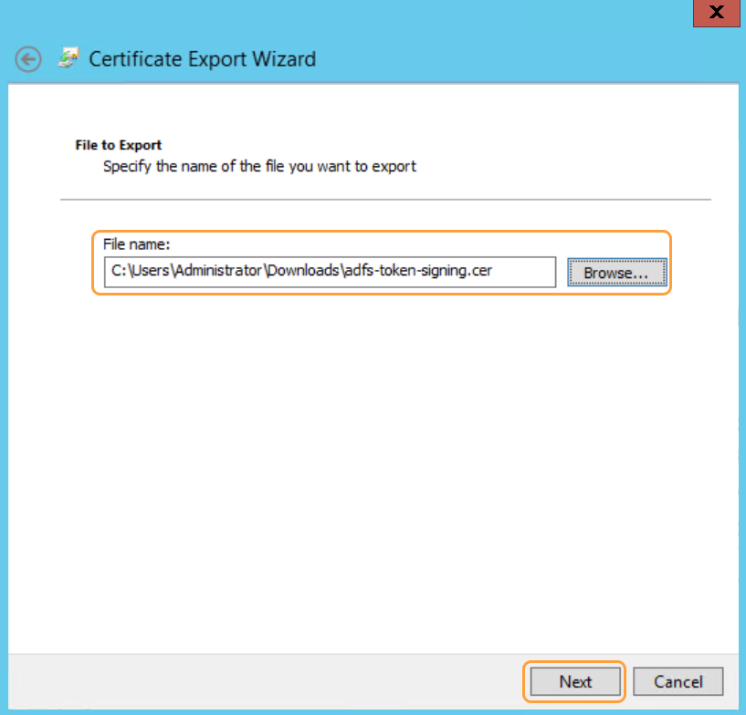Click the 'Certificate Export Wizard' title text
The height and width of the screenshot is (715, 746).
[202, 59]
